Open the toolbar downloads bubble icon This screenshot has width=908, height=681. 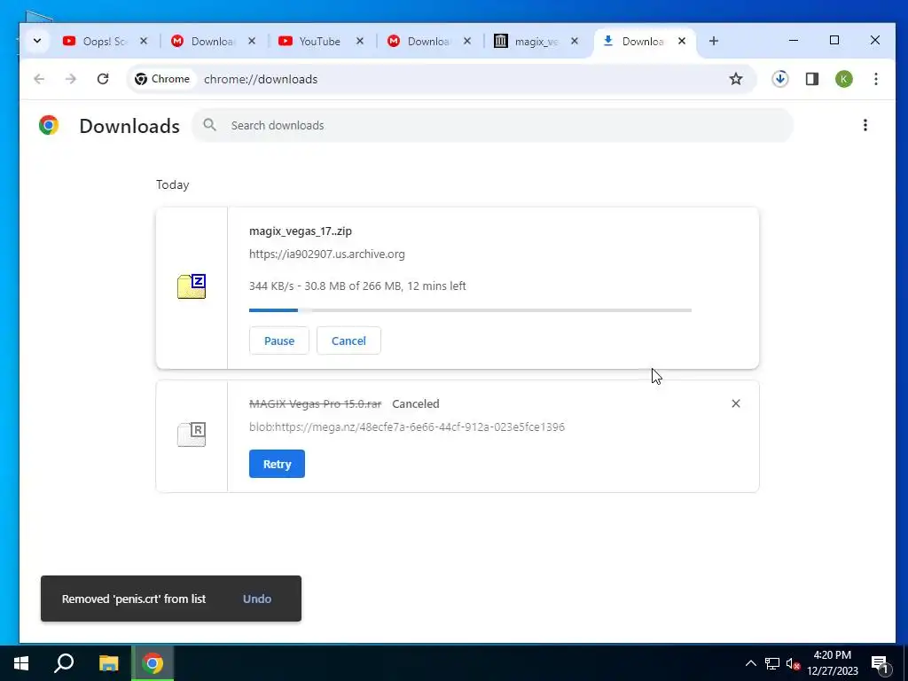click(780, 79)
